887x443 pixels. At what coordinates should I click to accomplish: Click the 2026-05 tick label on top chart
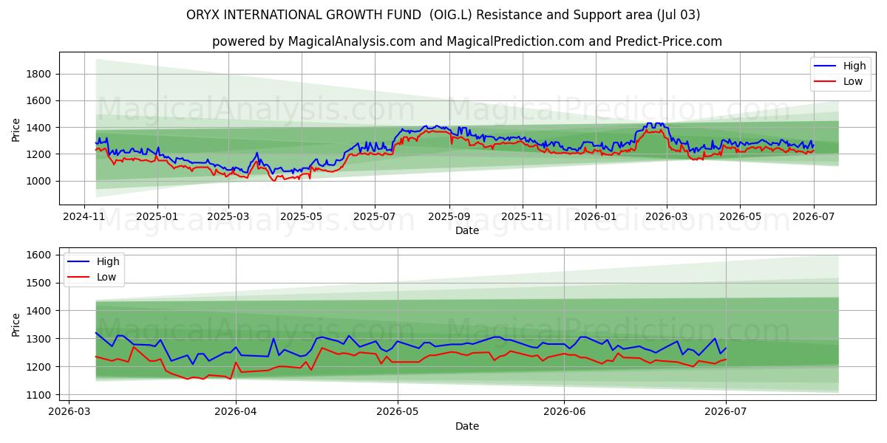pyautogui.click(x=739, y=216)
